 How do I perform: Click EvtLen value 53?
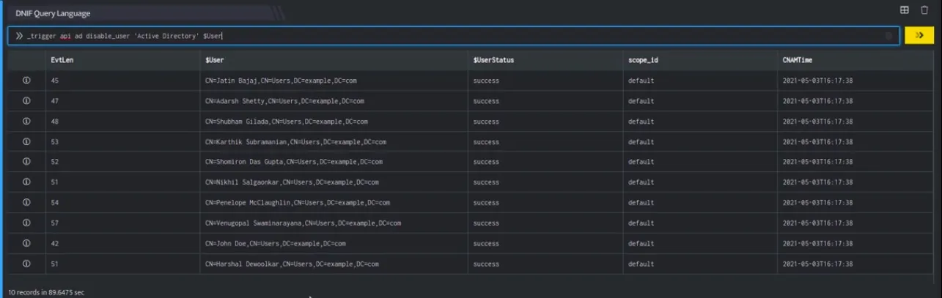tap(54, 141)
